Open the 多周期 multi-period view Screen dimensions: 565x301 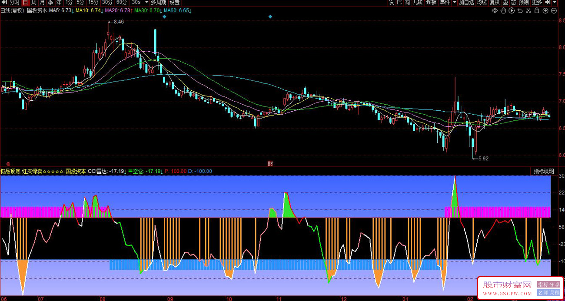pos(159,2)
